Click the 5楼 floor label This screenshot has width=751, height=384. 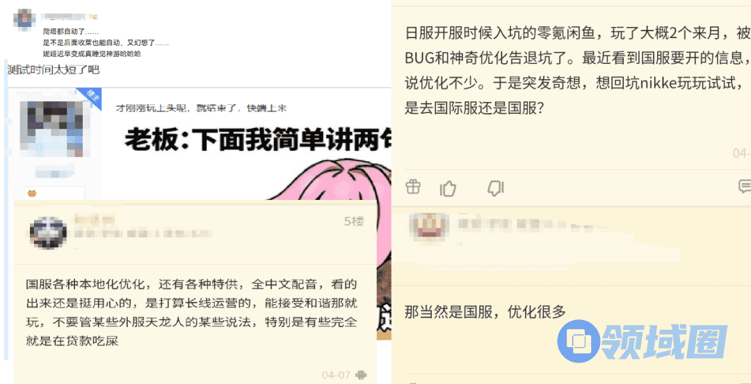point(354,222)
